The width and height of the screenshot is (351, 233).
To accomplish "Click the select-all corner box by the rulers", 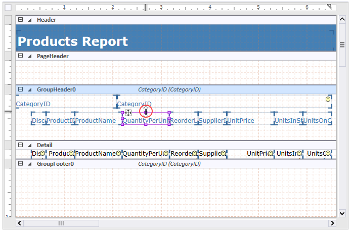I will pos(8,8).
